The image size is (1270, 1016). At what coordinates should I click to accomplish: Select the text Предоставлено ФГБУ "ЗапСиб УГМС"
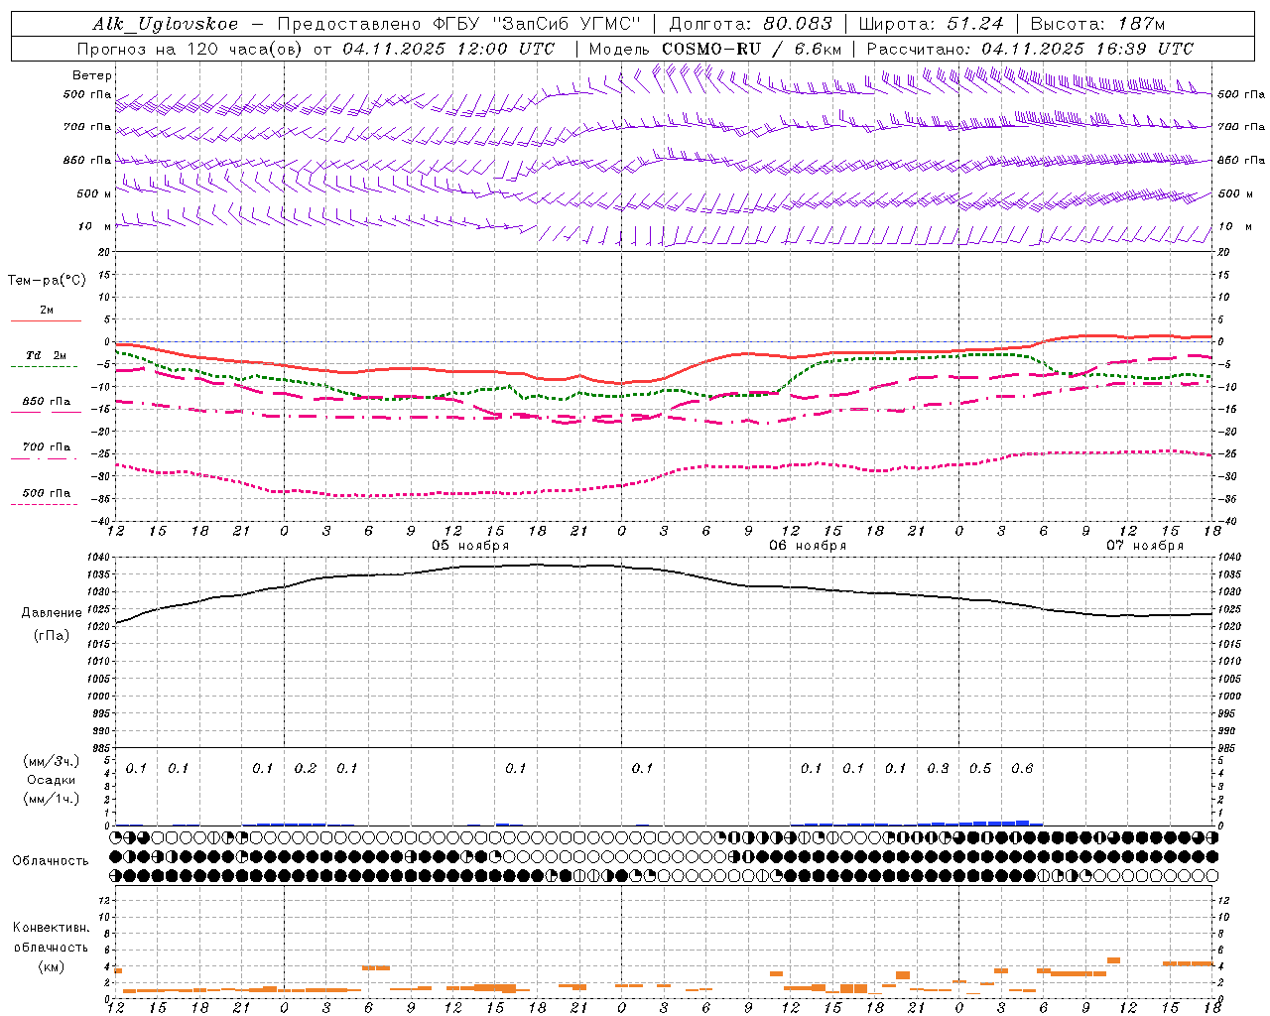[x=459, y=24]
